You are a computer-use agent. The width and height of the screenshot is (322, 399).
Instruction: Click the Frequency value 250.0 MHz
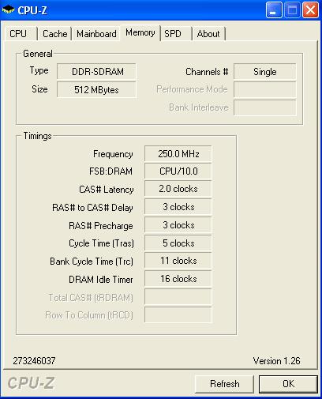178,153
